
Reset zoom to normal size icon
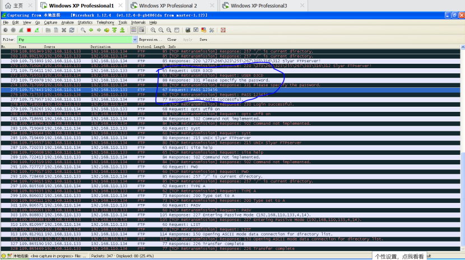[x=169, y=30]
